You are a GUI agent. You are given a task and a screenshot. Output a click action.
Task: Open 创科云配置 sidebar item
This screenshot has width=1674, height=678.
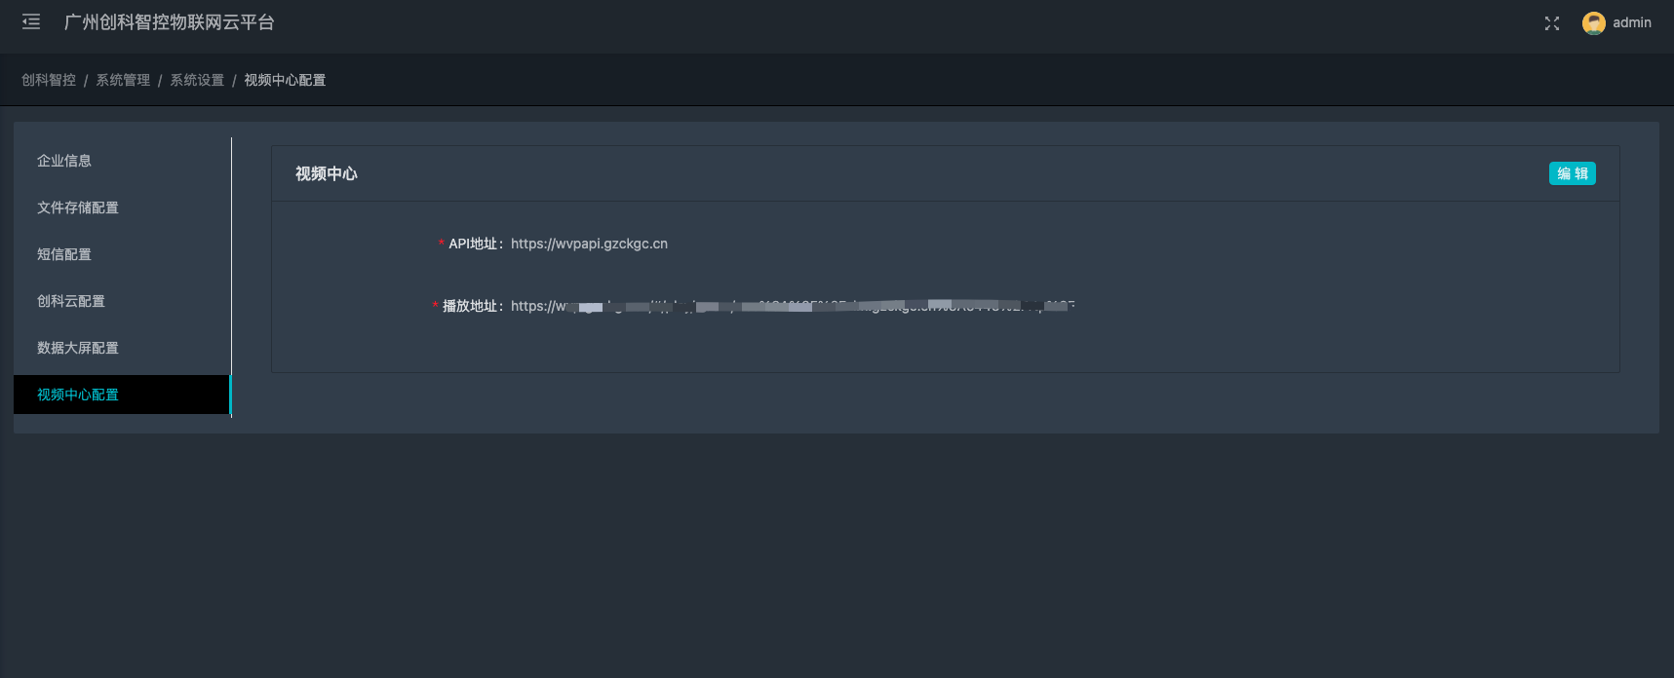71,301
